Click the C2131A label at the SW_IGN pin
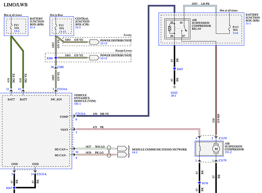 click(x=62, y=89)
